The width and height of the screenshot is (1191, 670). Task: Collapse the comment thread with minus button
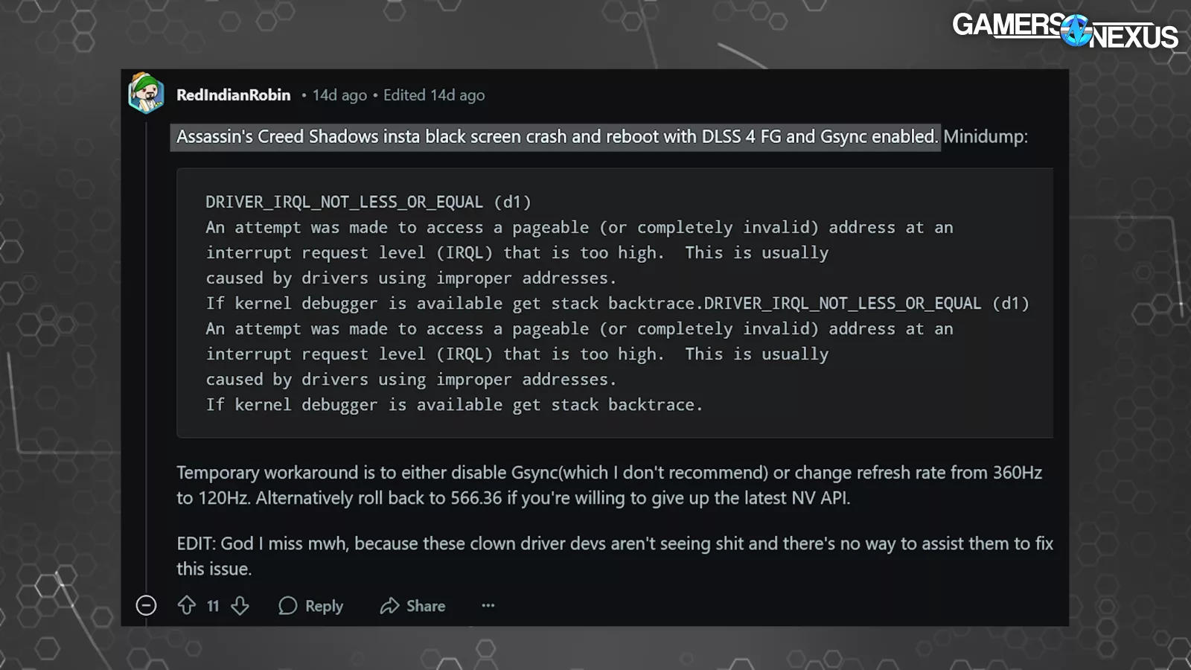click(x=147, y=605)
